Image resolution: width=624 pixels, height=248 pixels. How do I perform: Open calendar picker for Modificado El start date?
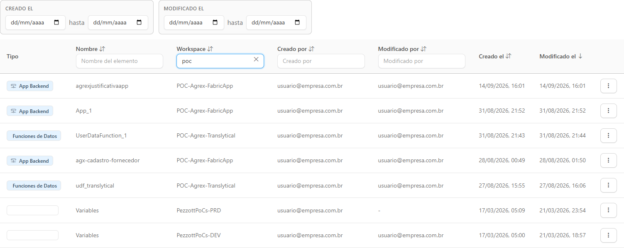(x=215, y=23)
